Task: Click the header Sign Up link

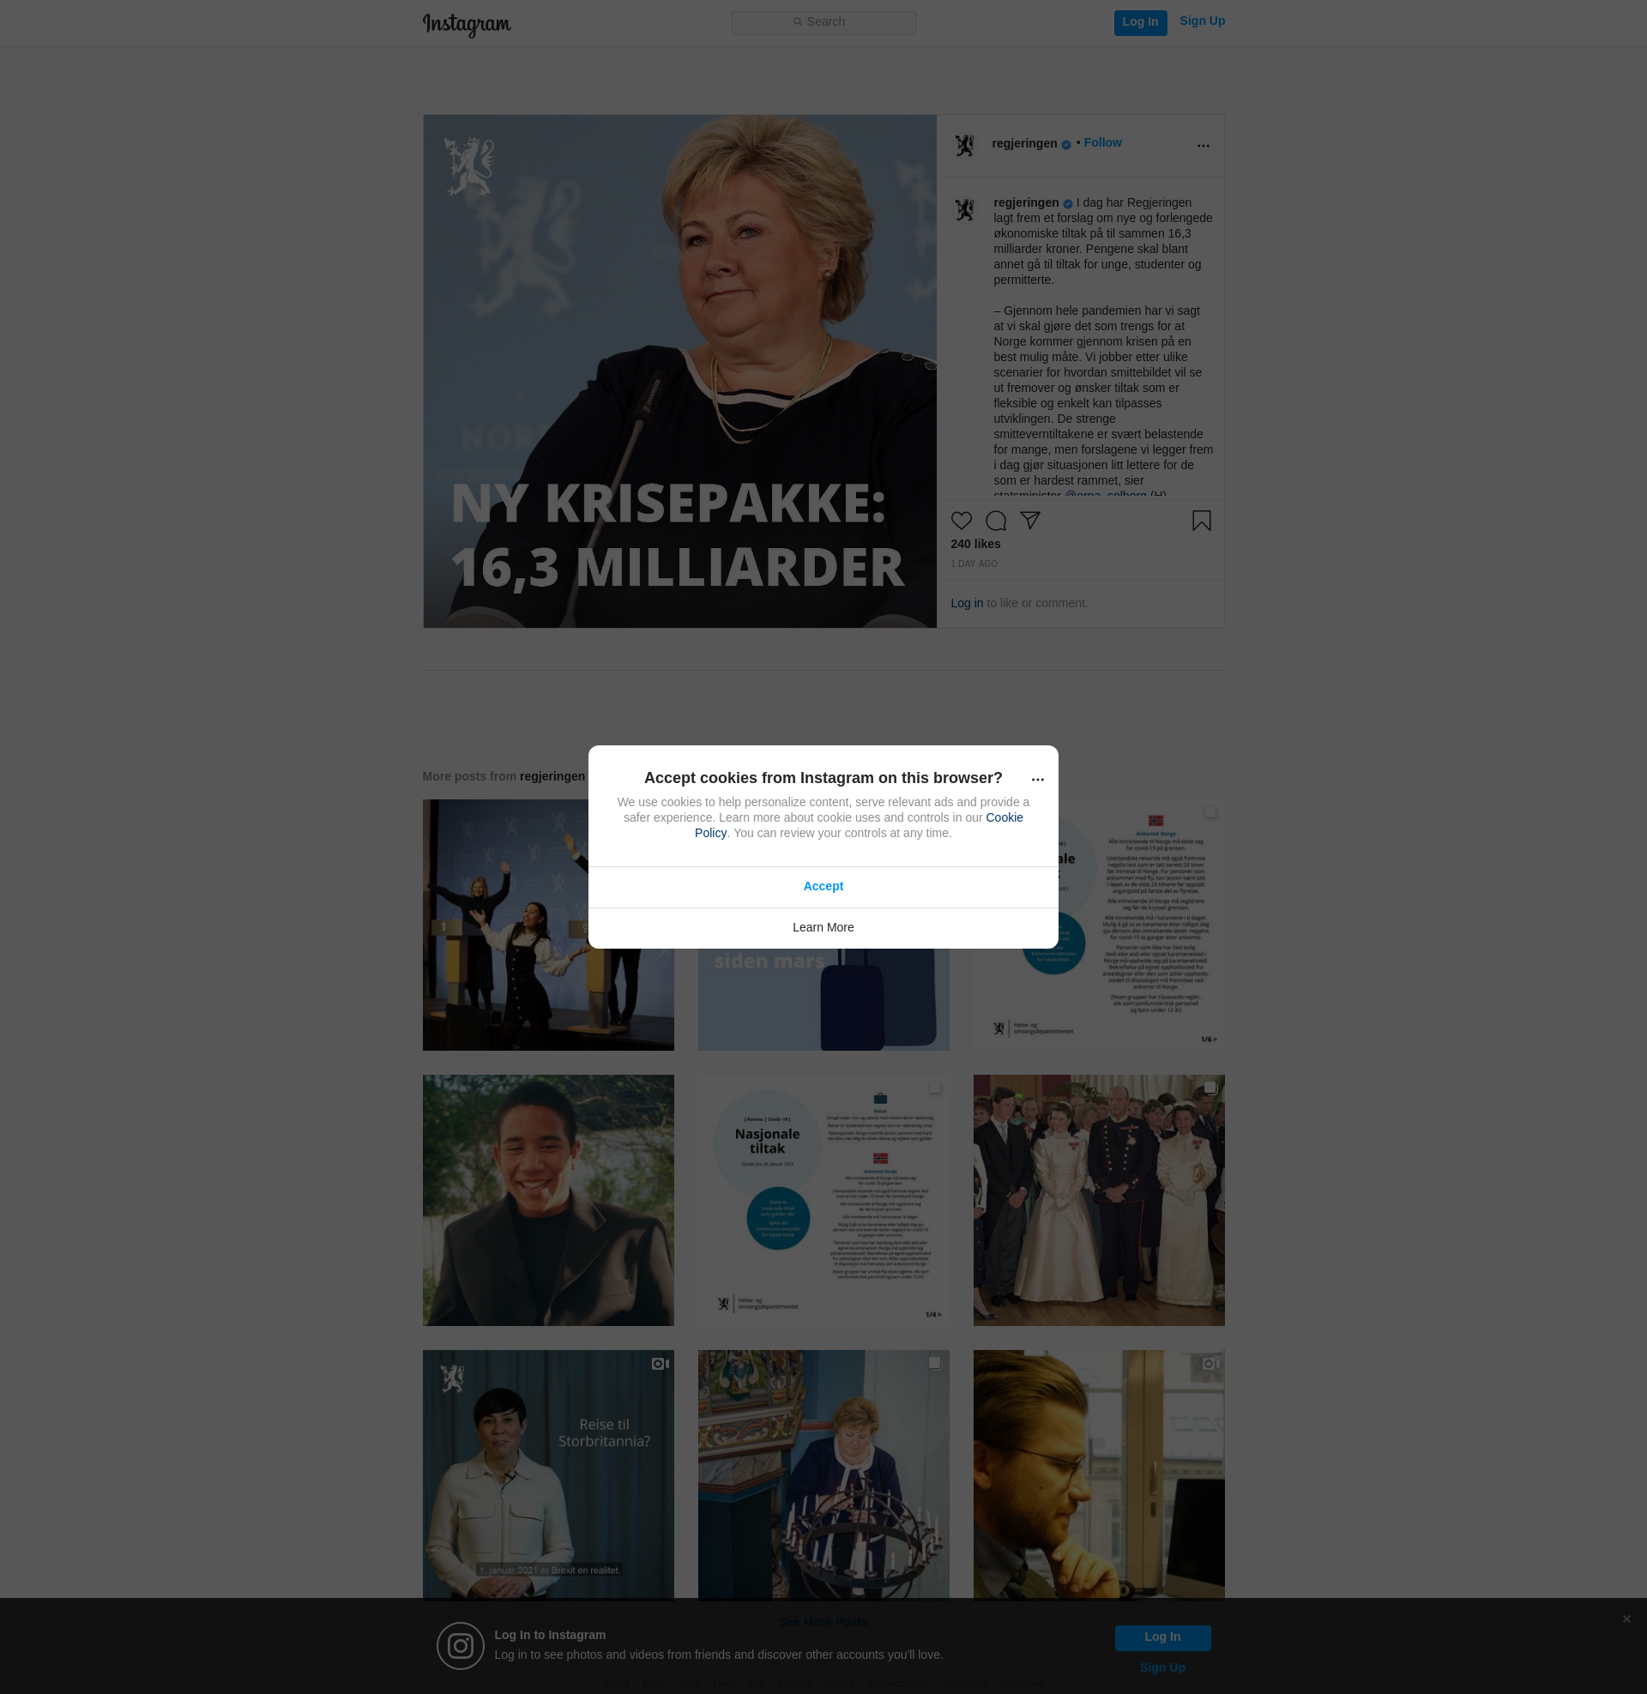Action: (x=1202, y=21)
